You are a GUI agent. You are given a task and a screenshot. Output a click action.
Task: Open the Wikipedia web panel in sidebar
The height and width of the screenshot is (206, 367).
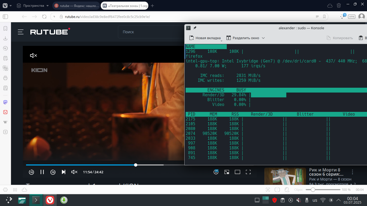tap(5, 122)
